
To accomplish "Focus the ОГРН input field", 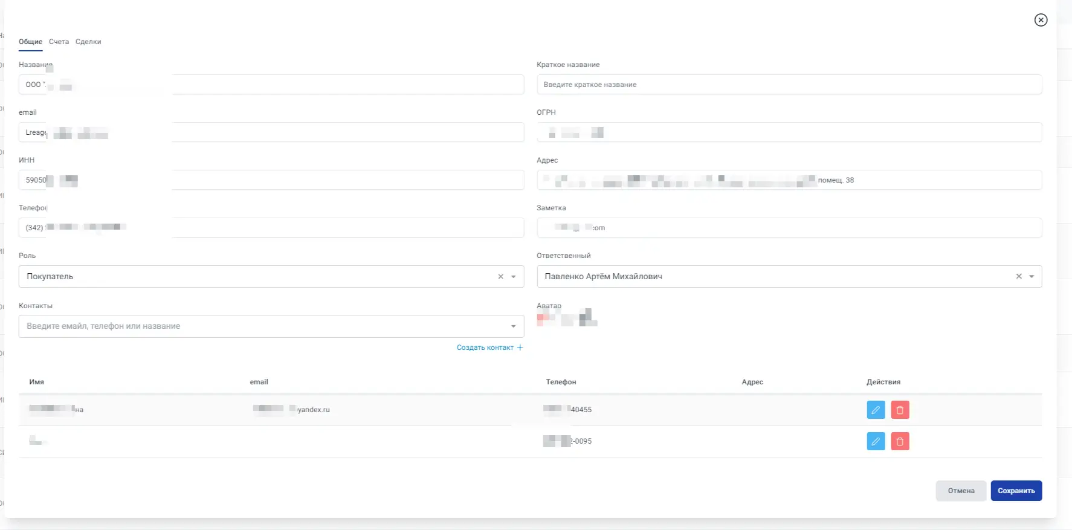I will (789, 132).
